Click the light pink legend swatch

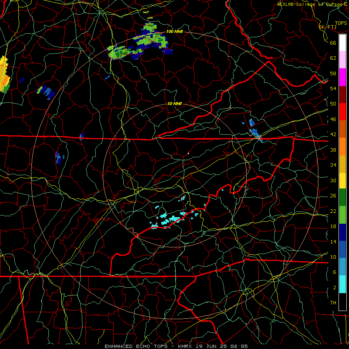coord(342,60)
